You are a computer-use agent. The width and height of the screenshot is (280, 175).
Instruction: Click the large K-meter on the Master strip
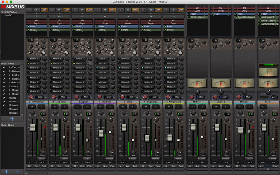pyautogui.click(x=268, y=72)
